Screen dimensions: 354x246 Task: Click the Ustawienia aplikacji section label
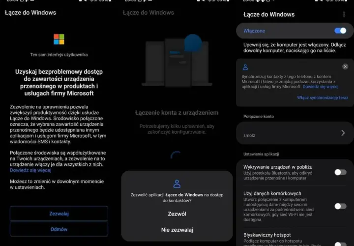[x=261, y=154]
